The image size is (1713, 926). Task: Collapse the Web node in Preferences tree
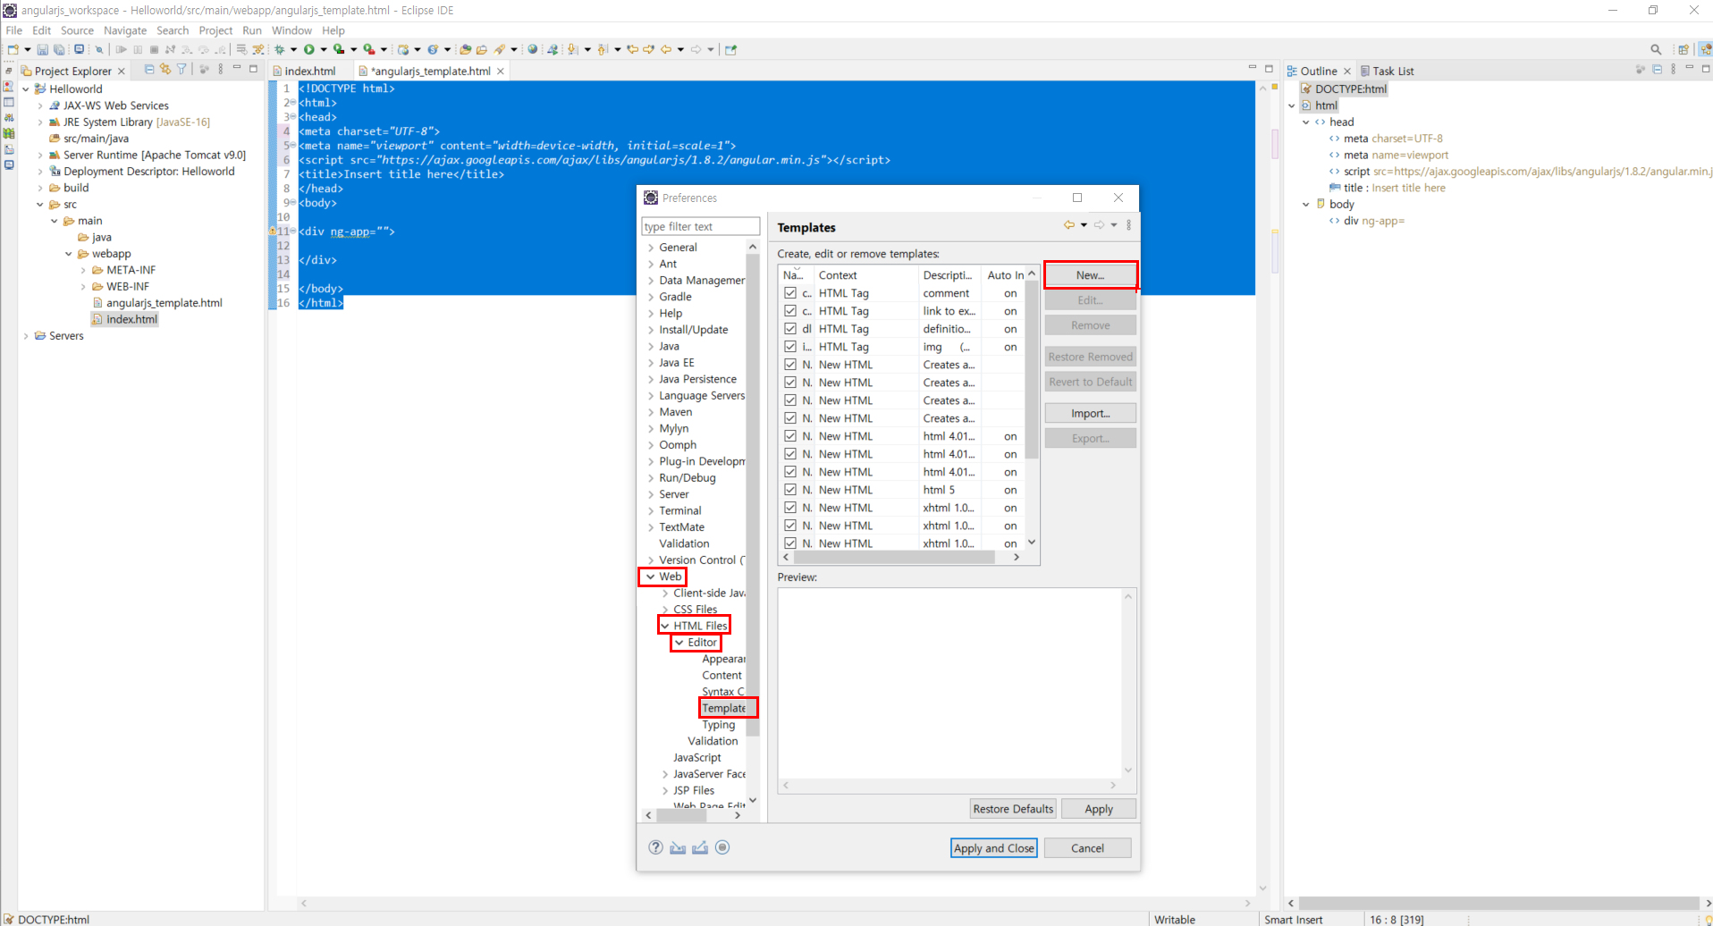(x=650, y=577)
